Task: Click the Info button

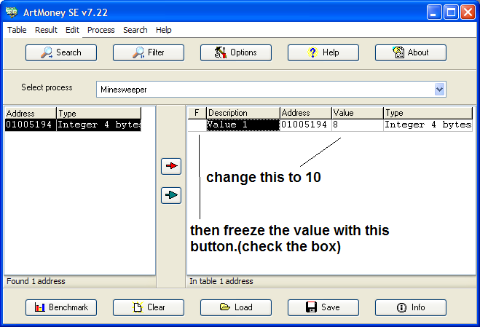Action: coord(411,307)
